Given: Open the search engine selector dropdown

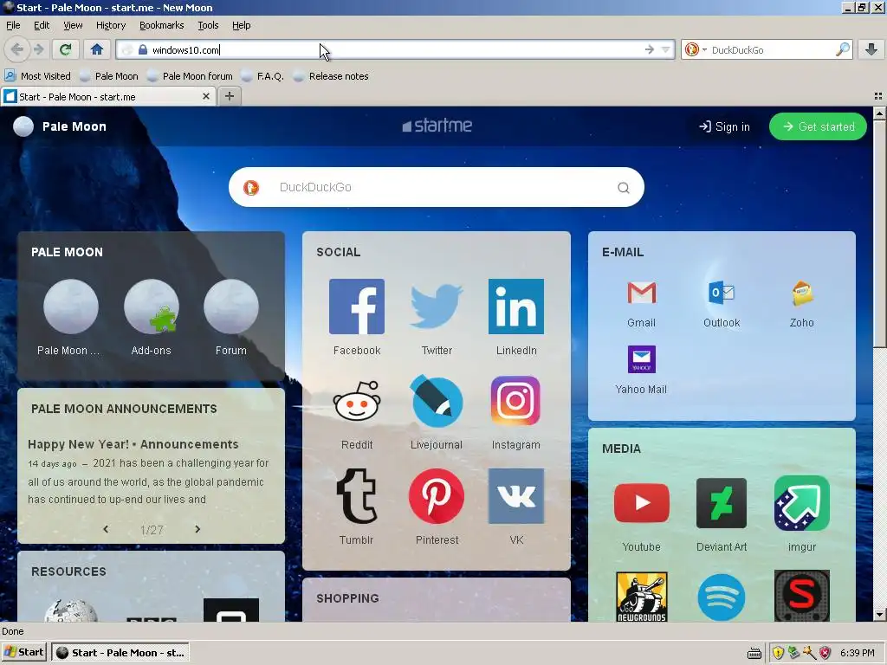Looking at the screenshot, I should click(696, 49).
